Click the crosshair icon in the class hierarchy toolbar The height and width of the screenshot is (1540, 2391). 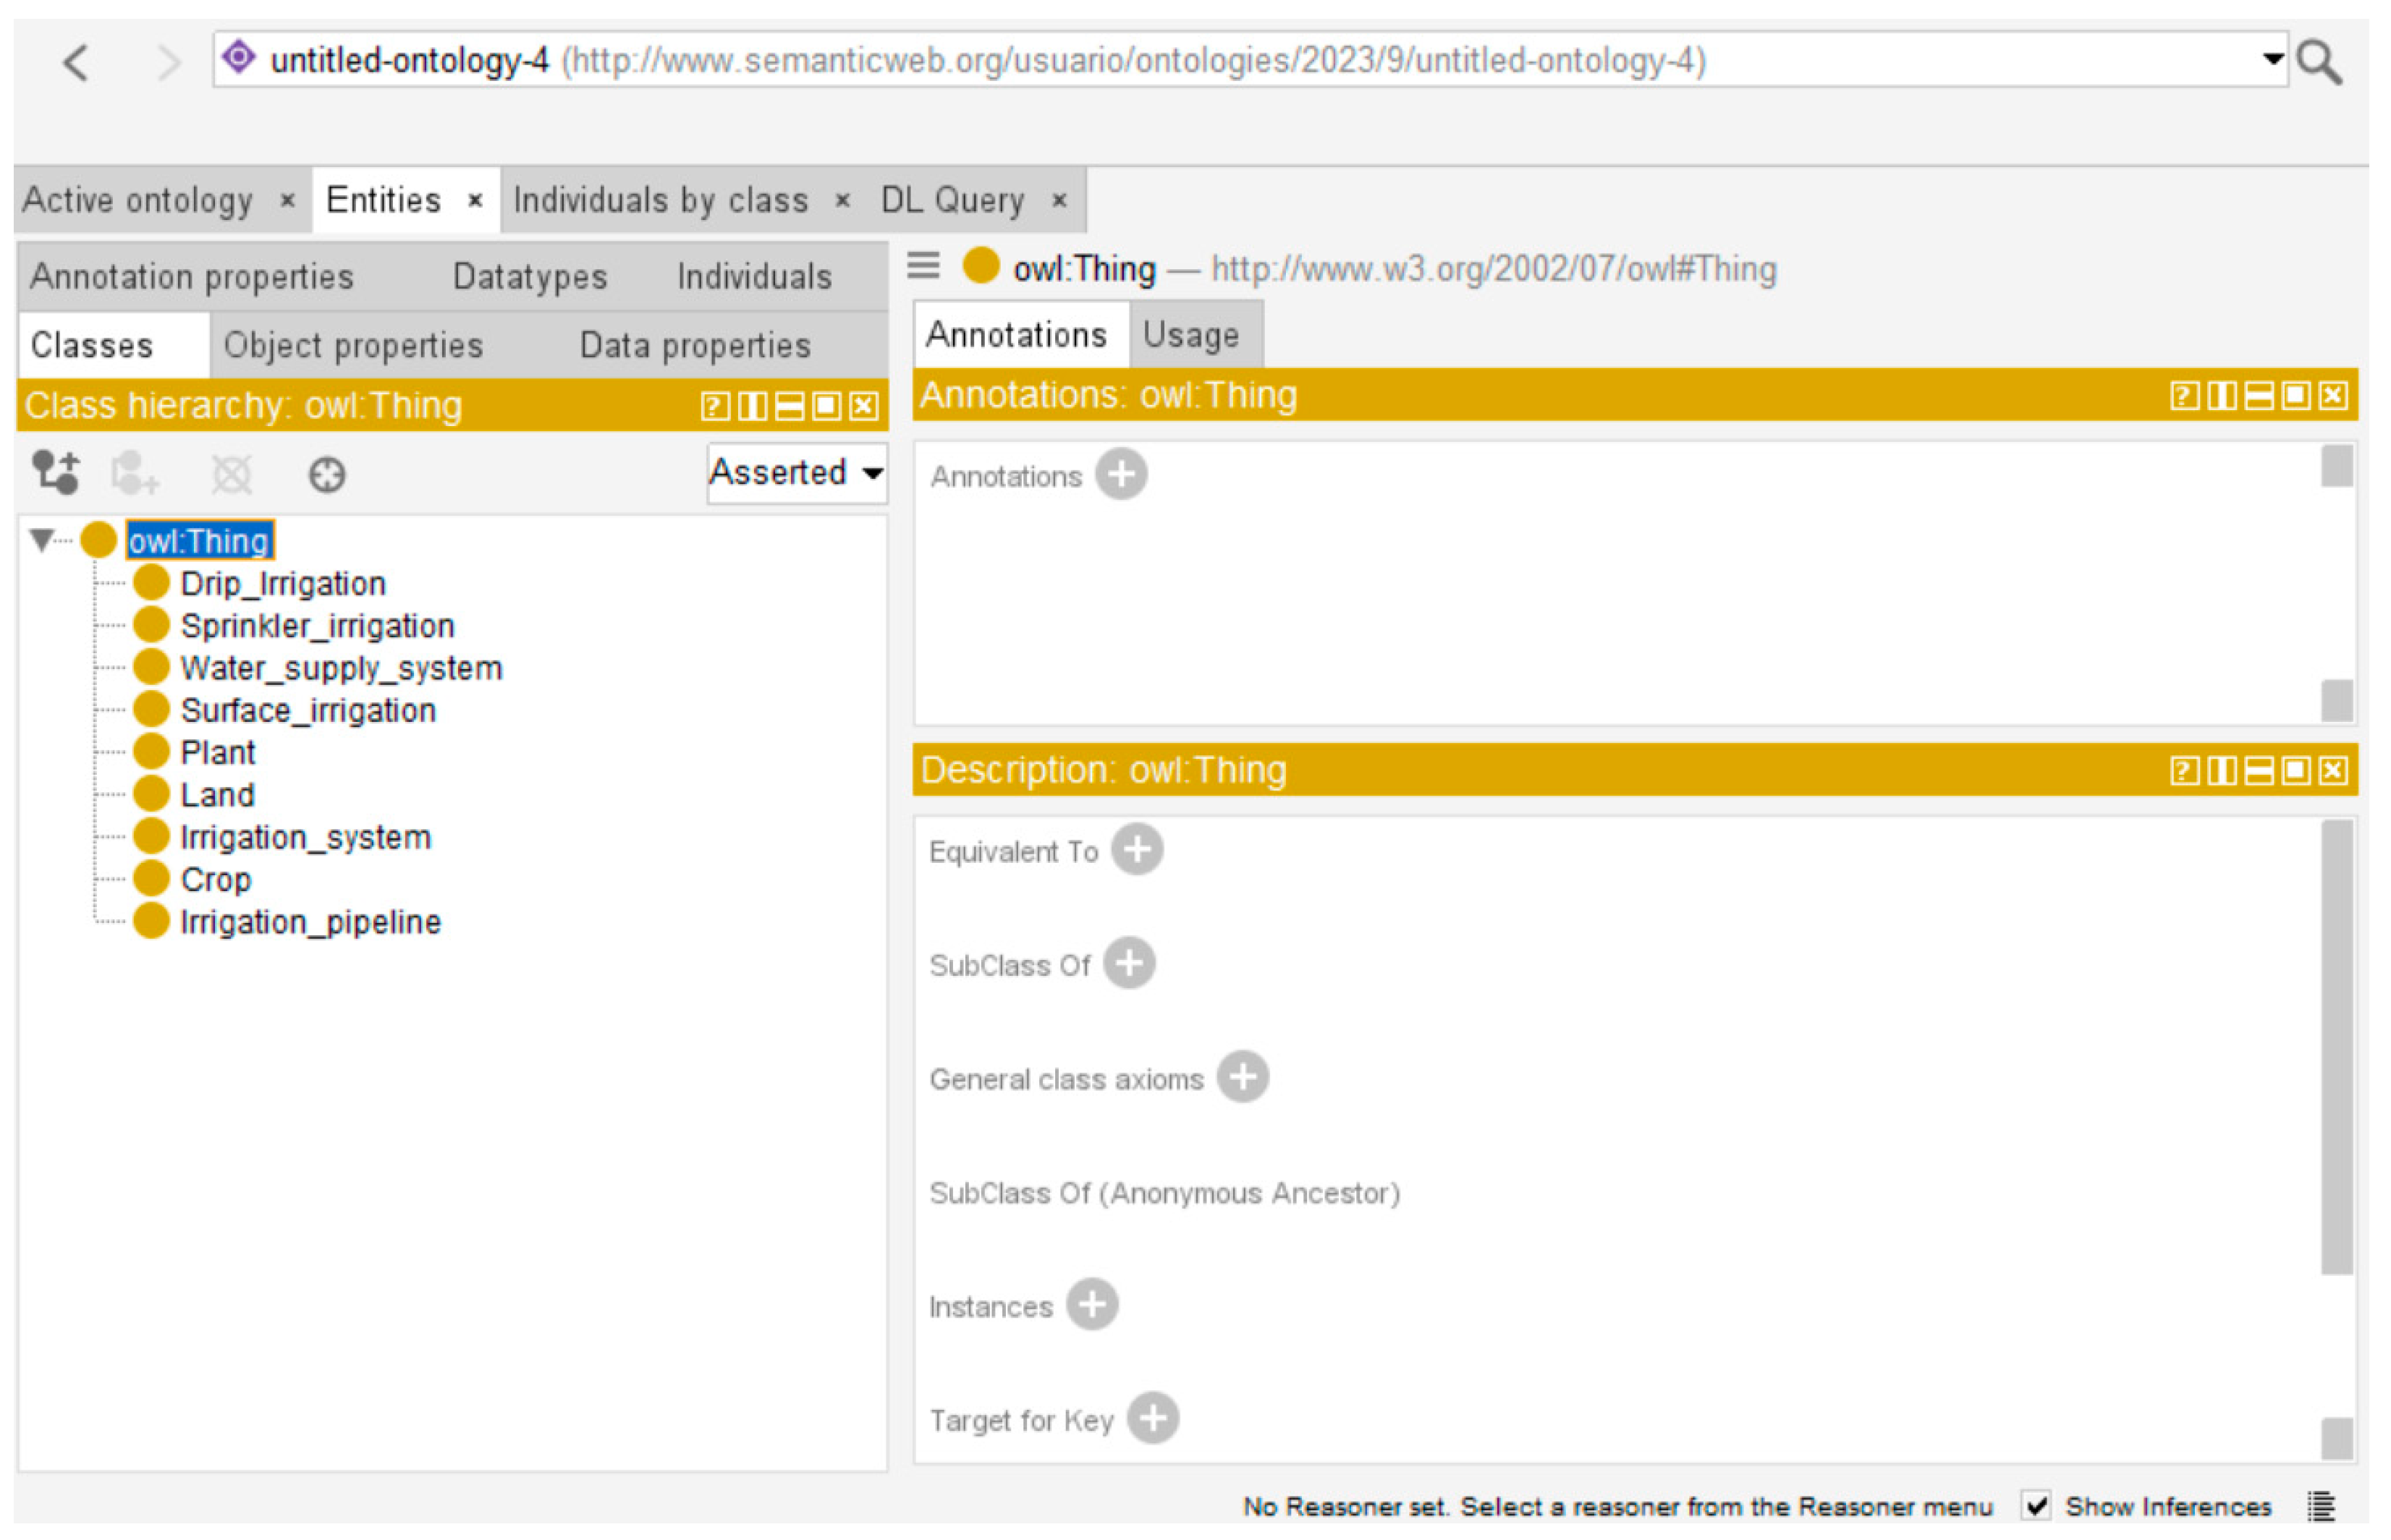[x=326, y=474]
